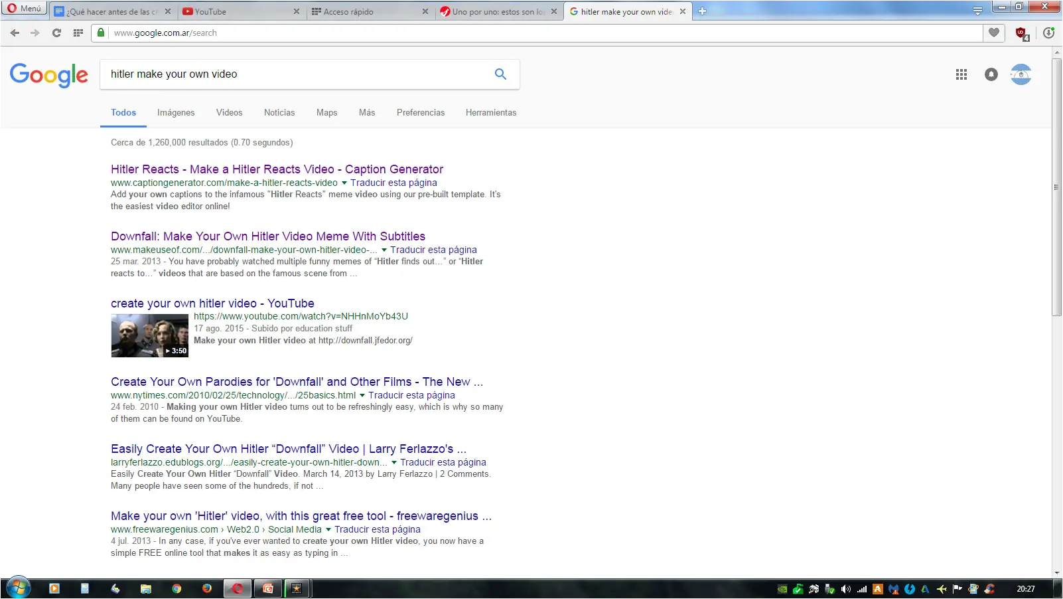The height and width of the screenshot is (599, 1063).
Task: Open the Windows Start menu
Action: pos(18,588)
